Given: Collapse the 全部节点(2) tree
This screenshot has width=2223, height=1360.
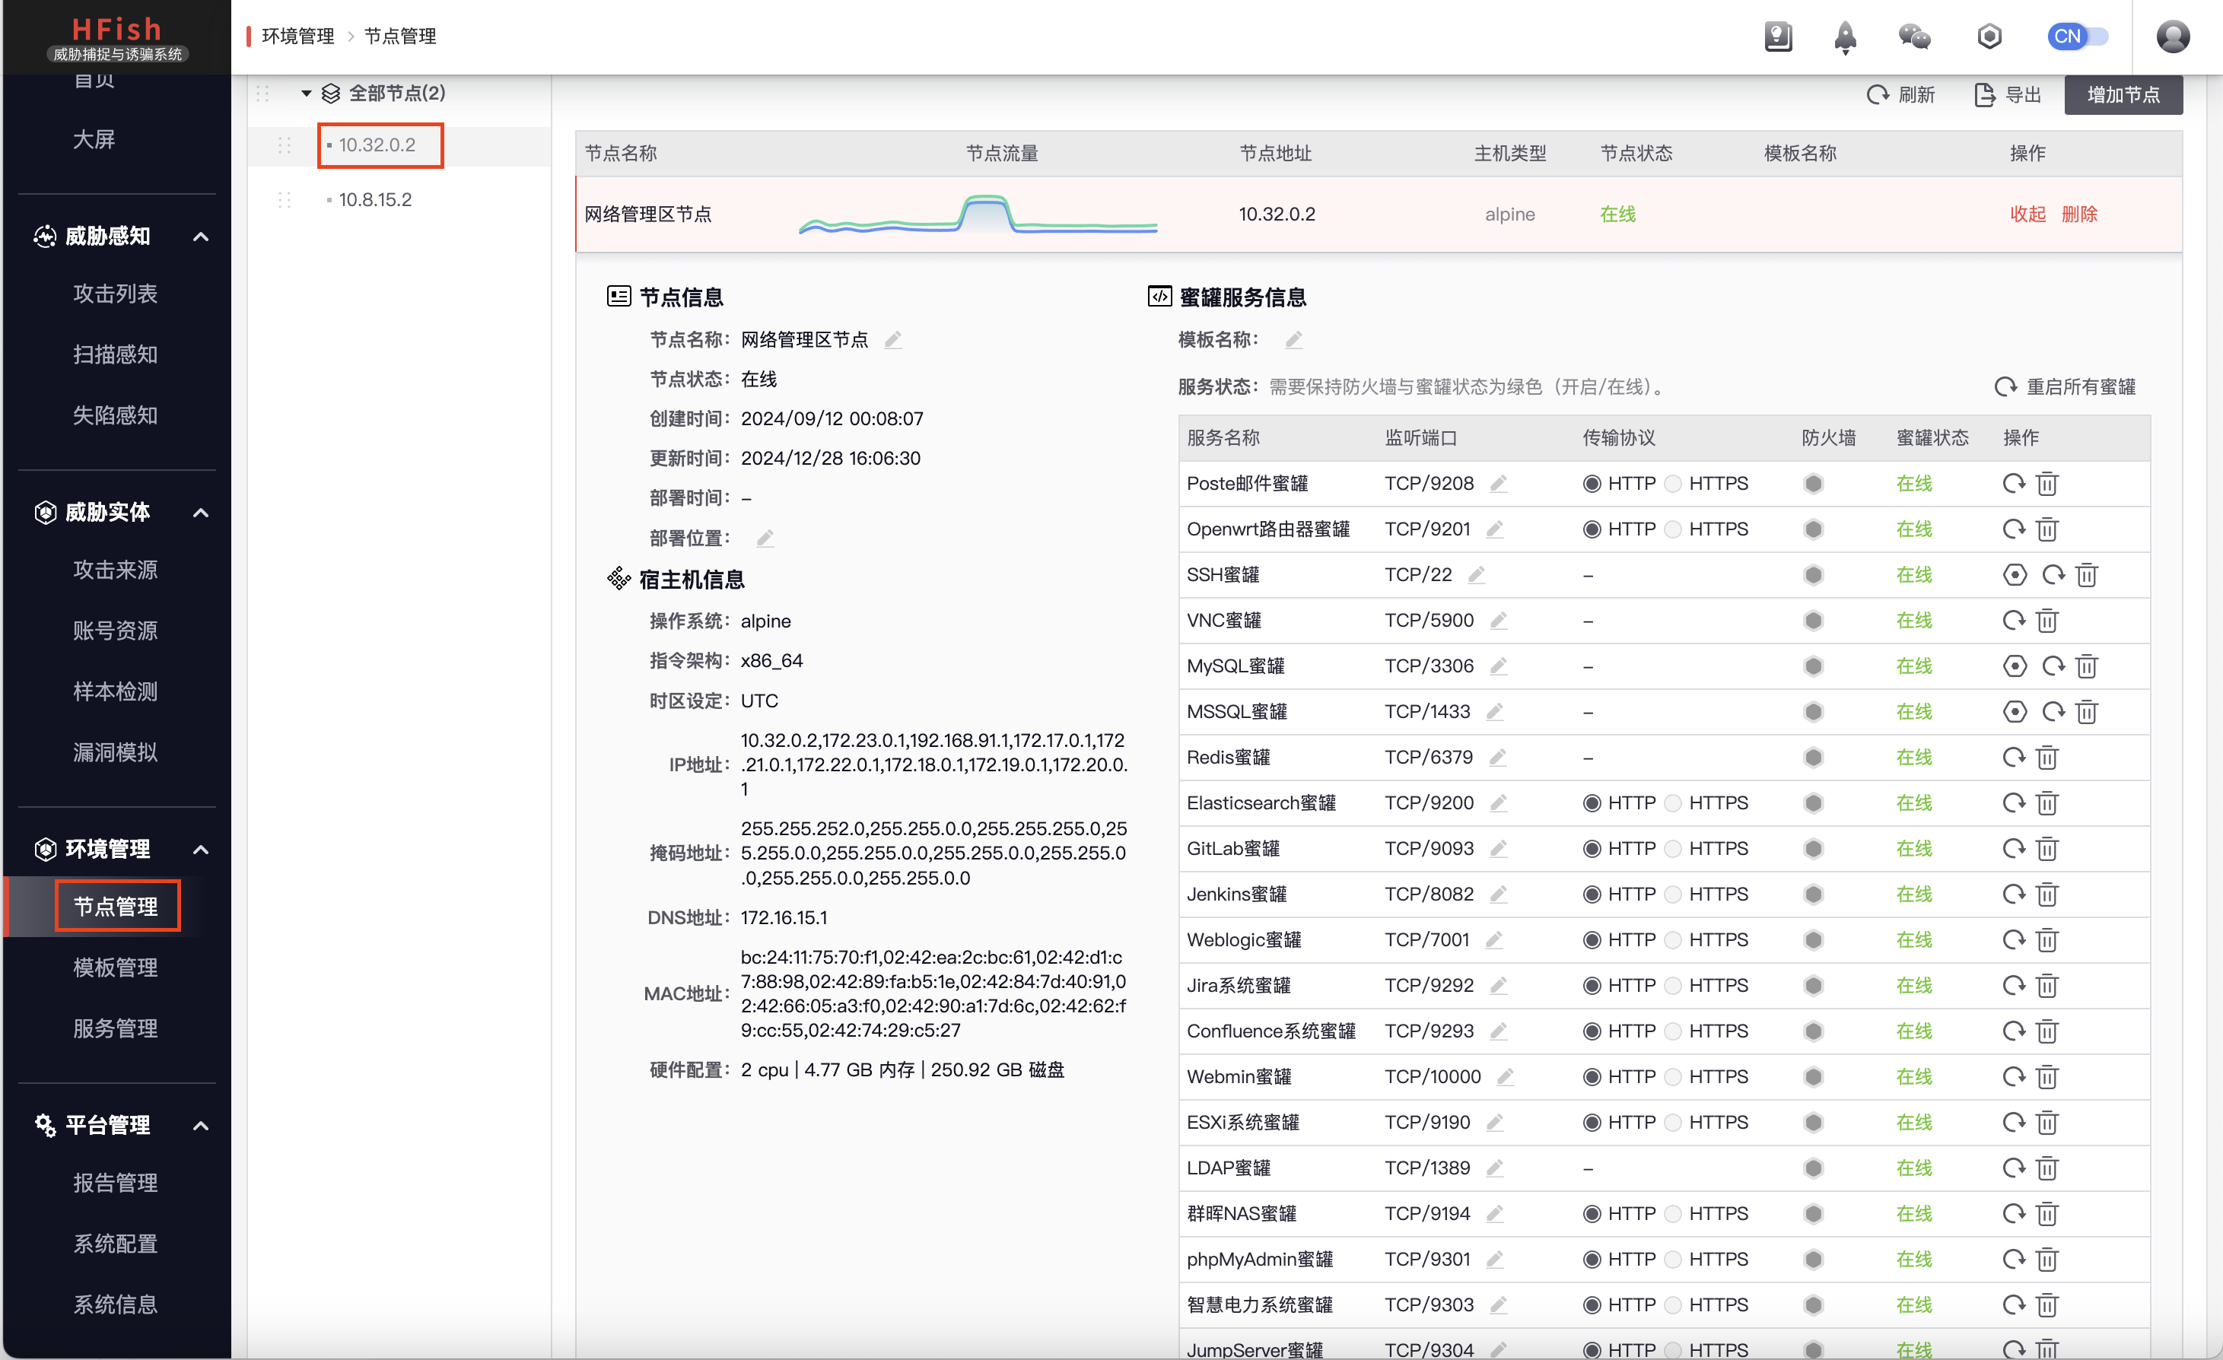Looking at the screenshot, I should pyautogui.click(x=306, y=94).
